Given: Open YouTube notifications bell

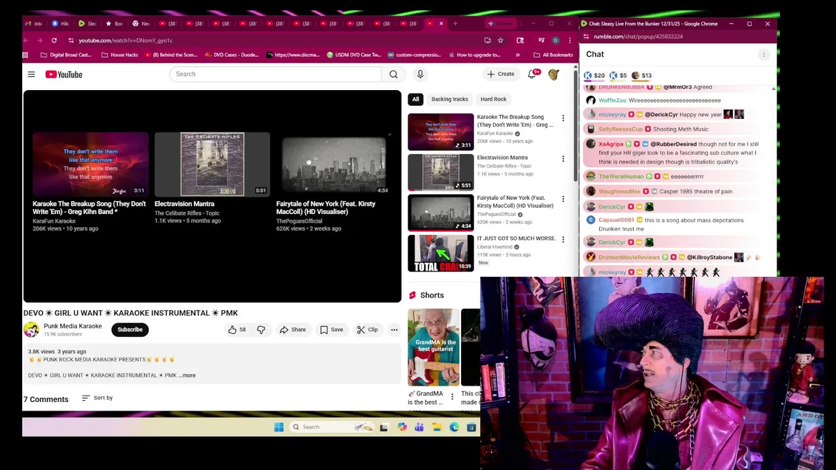Looking at the screenshot, I should (532, 74).
